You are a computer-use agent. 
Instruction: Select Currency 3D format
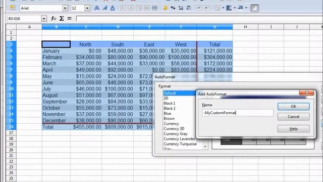[x=174, y=128]
